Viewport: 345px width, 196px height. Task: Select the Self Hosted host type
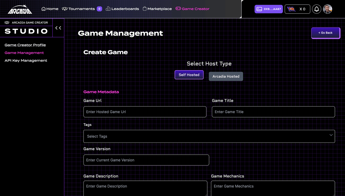coord(189,75)
